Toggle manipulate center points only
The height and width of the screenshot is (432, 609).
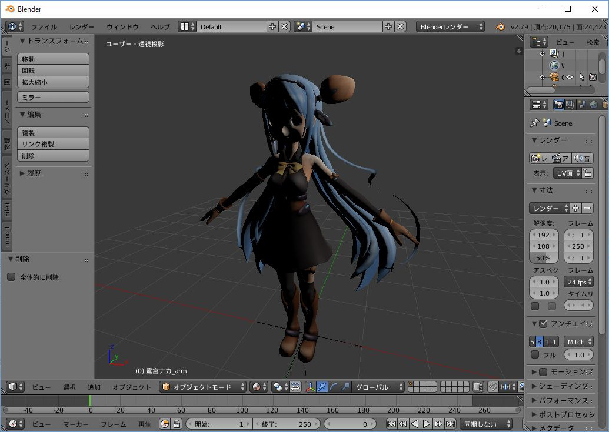click(295, 387)
